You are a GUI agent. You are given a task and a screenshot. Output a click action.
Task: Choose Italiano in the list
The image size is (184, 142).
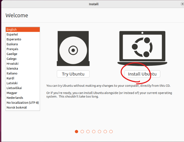pos(23,73)
